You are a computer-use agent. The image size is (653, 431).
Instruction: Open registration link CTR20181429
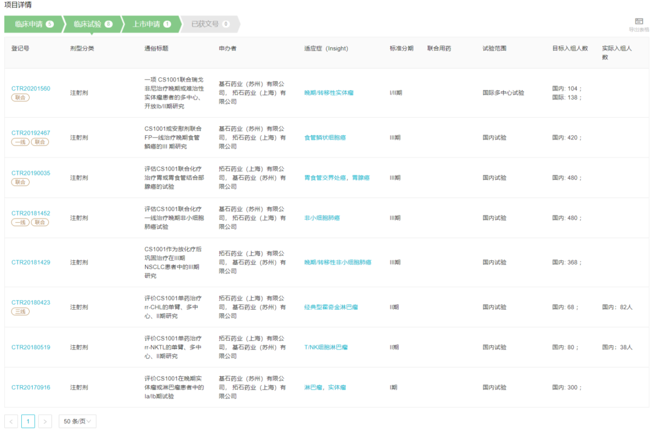pos(31,262)
